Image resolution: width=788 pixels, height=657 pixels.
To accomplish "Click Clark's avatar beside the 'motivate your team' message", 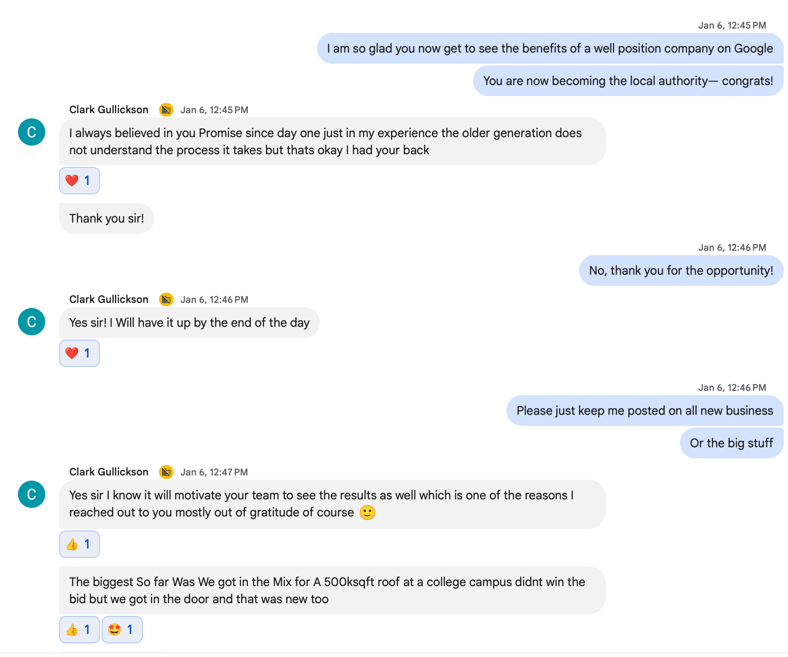I will (x=32, y=494).
